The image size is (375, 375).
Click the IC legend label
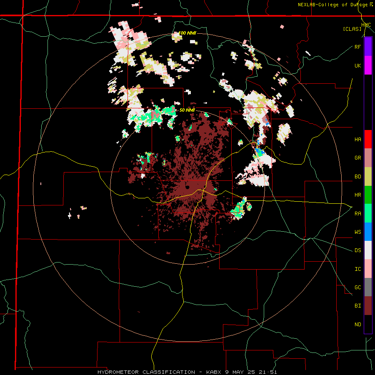pos(357,269)
